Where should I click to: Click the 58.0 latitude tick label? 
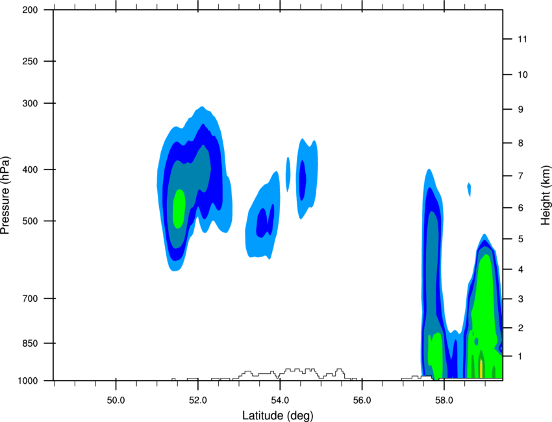pos(444,401)
